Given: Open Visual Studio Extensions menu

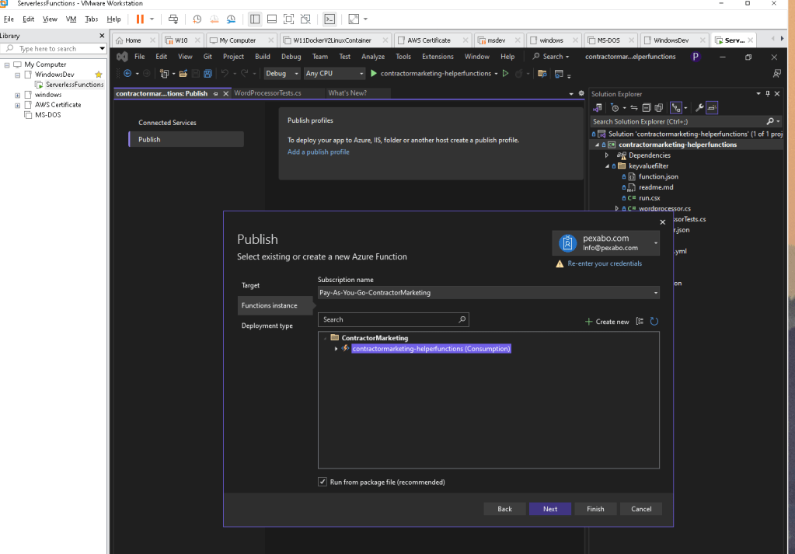Looking at the screenshot, I should 438,57.
